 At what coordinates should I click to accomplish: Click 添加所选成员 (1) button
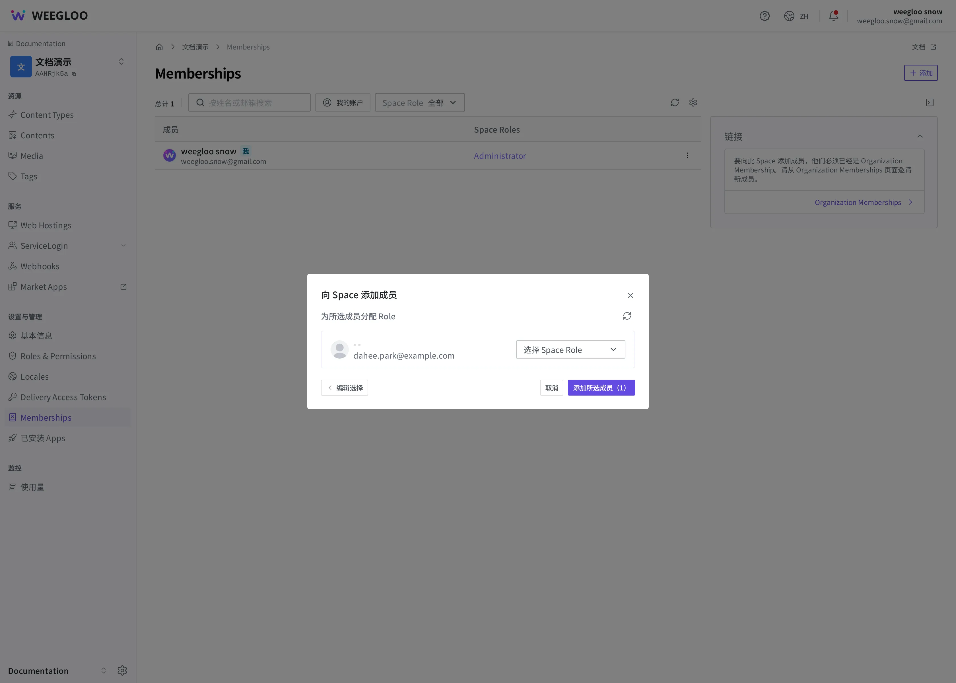tap(601, 388)
